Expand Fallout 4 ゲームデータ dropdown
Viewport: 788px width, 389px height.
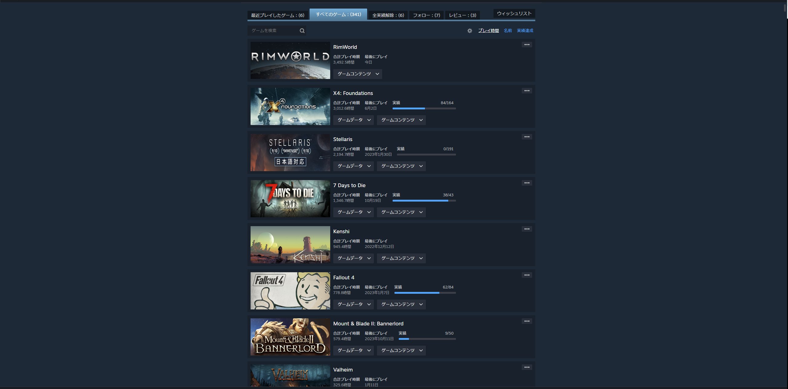click(353, 305)
